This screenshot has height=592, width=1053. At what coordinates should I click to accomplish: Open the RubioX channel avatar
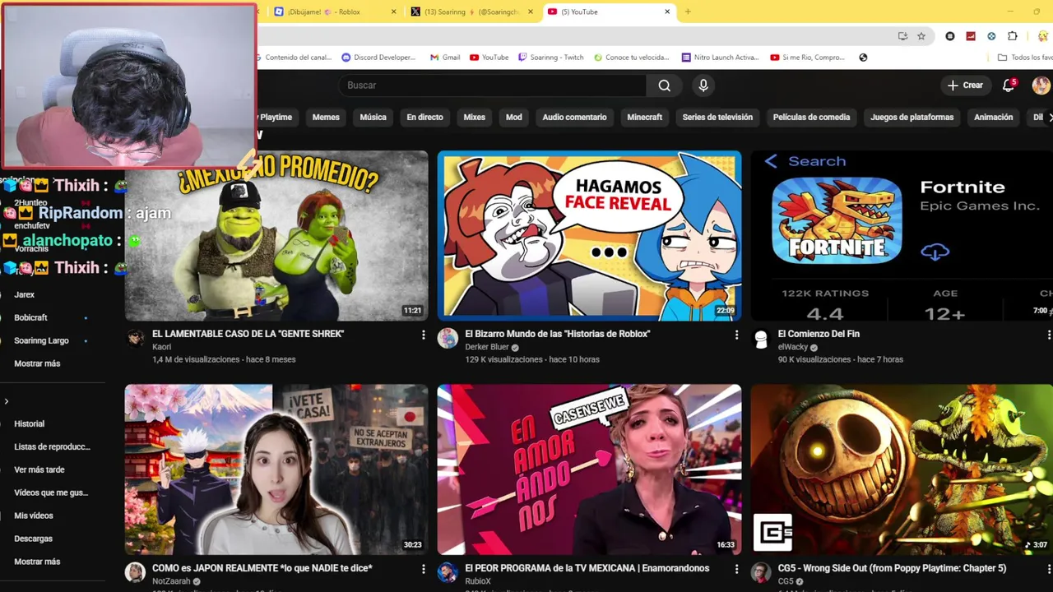448,572
